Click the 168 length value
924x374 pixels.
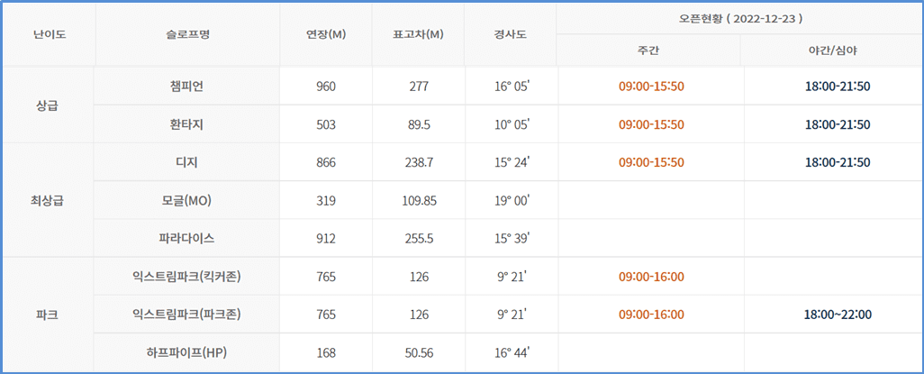pos(326,353)
